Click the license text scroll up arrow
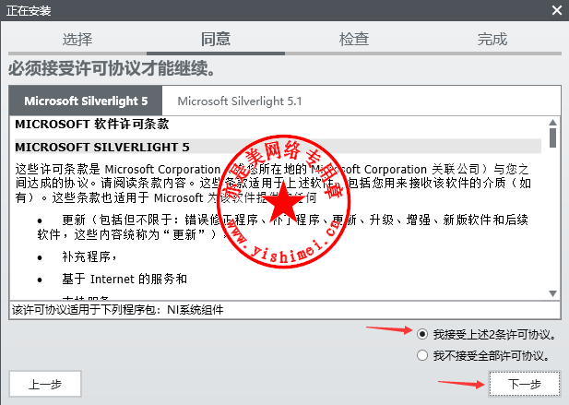This screenshot has height=405, width=569. 552,123
